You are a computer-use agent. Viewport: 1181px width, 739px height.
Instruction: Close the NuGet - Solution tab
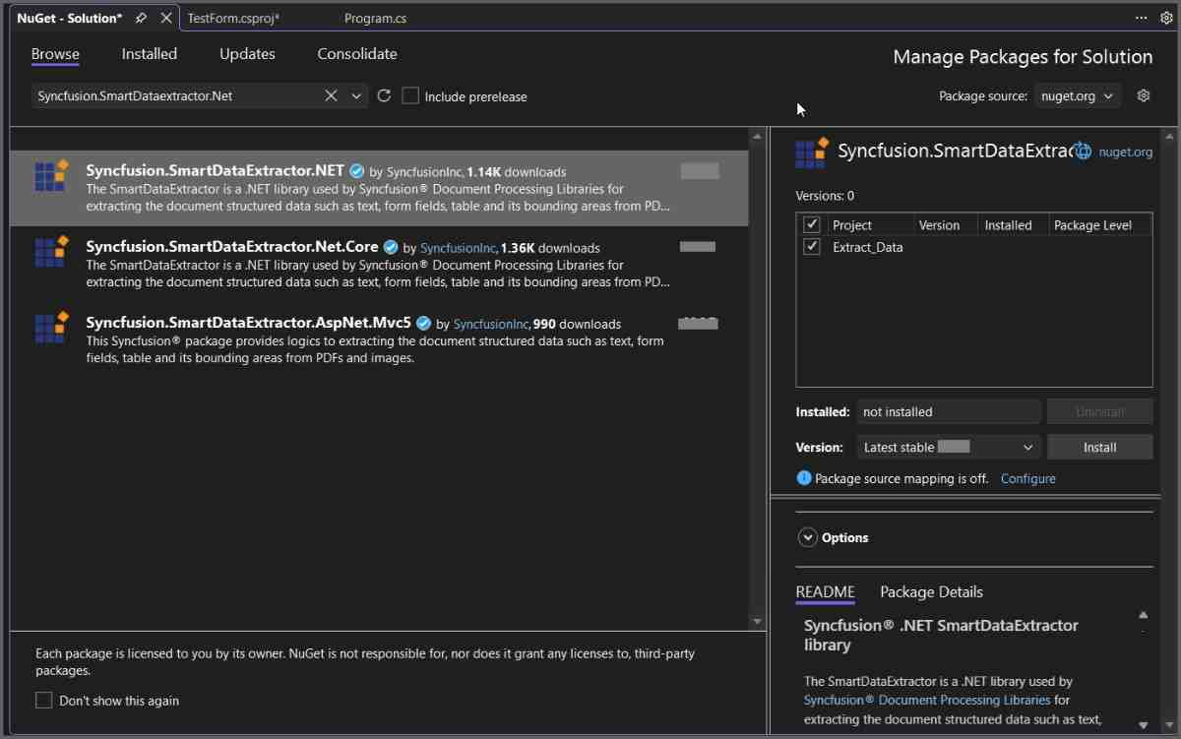coord(166,18)
